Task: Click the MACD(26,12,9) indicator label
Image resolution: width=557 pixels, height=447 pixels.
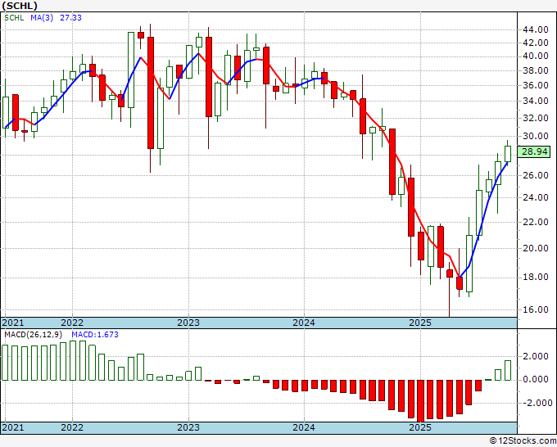Action: (34, 335)
